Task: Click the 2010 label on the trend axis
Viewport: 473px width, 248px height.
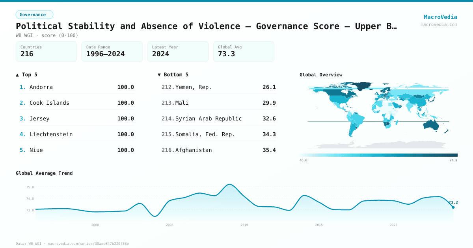Action: 244,225
